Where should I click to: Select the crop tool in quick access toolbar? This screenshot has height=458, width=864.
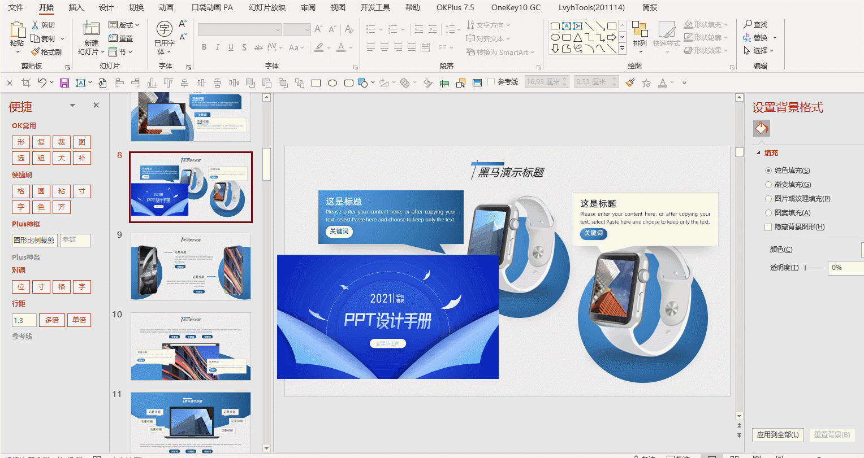(26, 83)
